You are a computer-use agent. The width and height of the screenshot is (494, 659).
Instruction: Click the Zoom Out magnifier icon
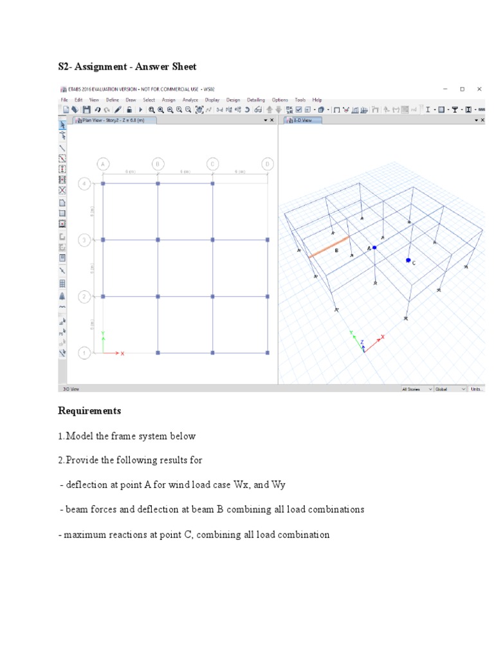(x=188, y=109)
